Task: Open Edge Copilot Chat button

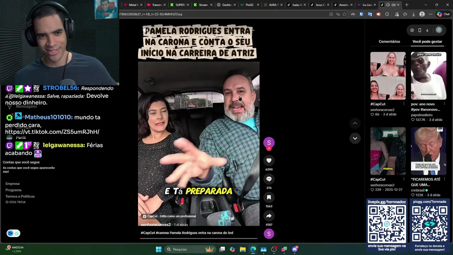Action: click(x=443, y=14)
